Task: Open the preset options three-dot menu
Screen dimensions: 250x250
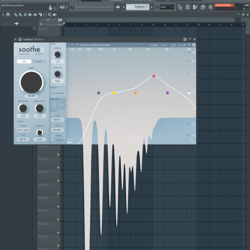Action: (76, 45)
